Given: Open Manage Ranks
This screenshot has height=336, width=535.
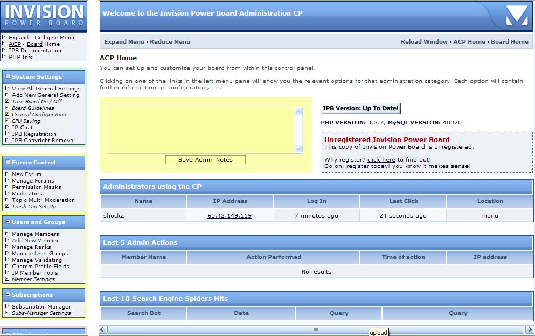Looking at the screenshot, I should [31, 247].
